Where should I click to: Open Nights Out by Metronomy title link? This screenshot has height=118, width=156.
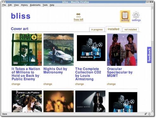(x=55, y=71)
